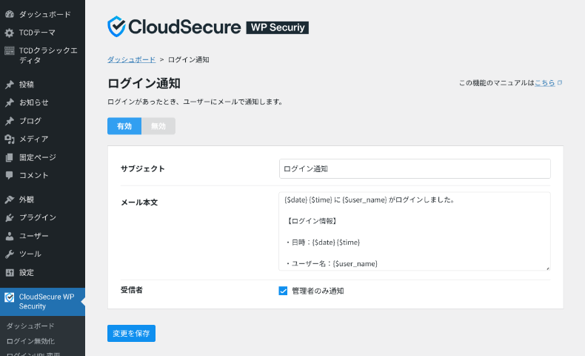585x356 pixels.
Task: Click the 設定 settings slider icon
Action: (x=10, y=273)
